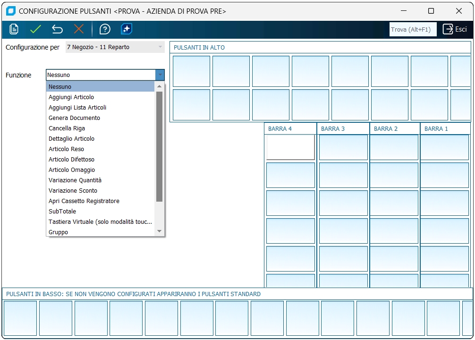Click the first button under BARRA 4
Viewport: 475px width, 340px height.
pos(290,147)
